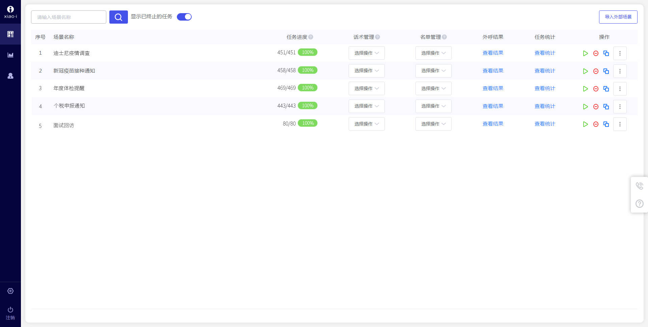Open the user account page in sidebar
The height and width of the screenshot is (327, 648).
point(10,76)
